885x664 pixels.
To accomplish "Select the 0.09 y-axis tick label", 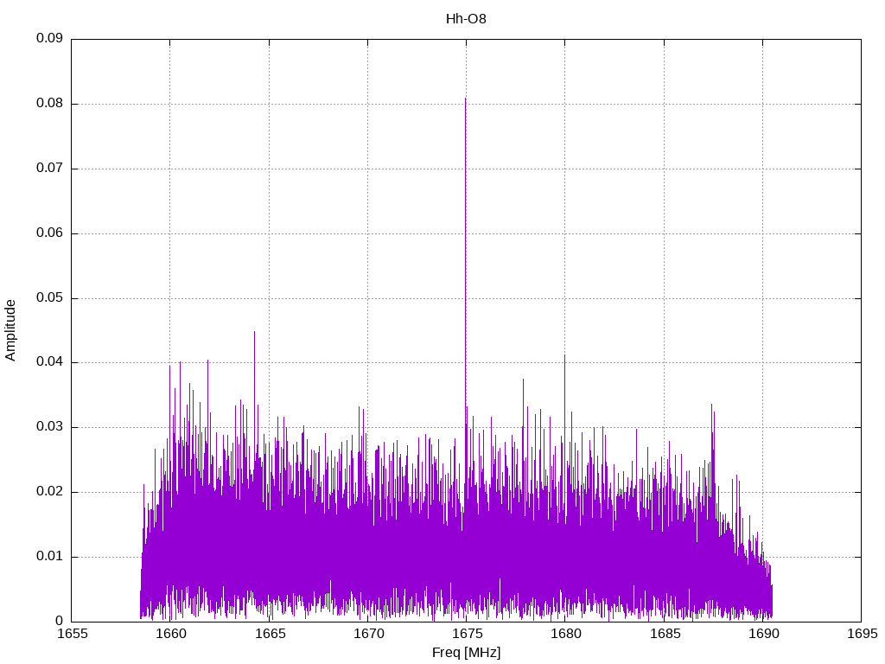I will tap(48, 39).
